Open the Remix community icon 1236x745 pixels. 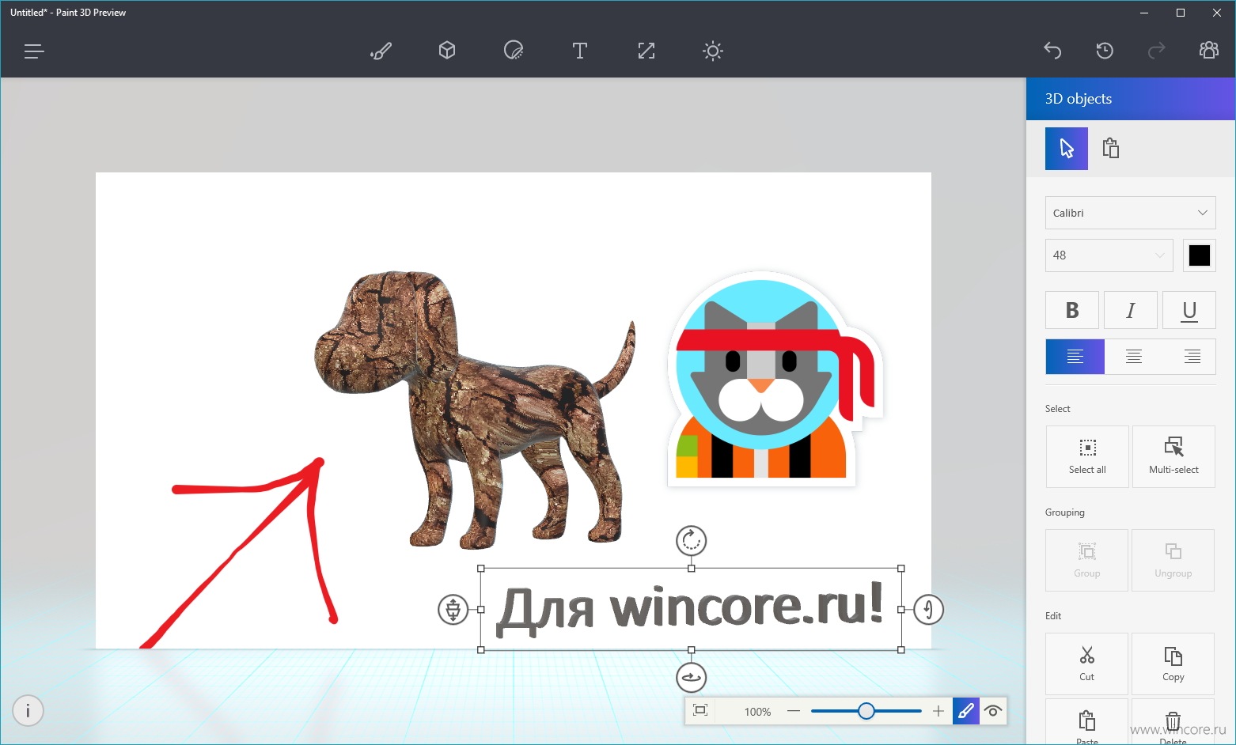1209,51
